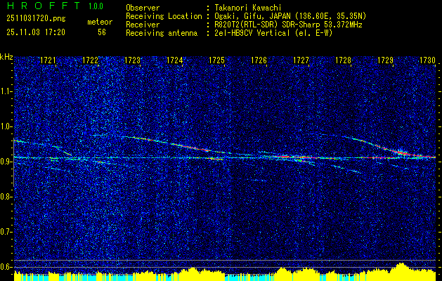Select the filename 2511031720.png
The image size is (442, 281).
36,19
